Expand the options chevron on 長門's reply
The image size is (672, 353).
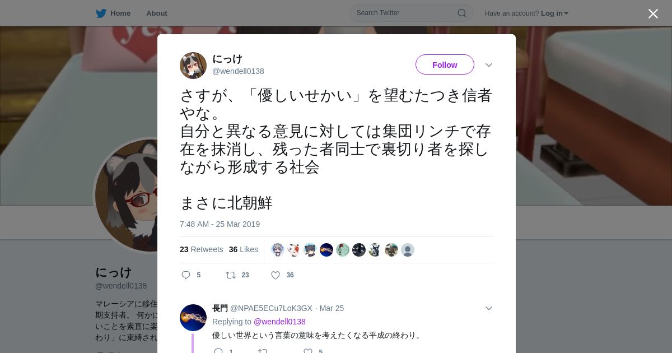pyautogui.click(x=489, y=308)
